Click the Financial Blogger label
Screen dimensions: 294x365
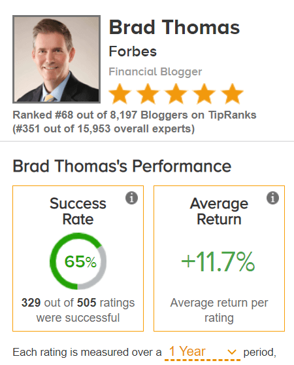[x=155, y=72]
